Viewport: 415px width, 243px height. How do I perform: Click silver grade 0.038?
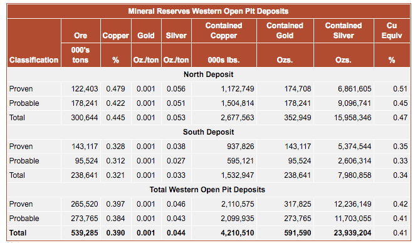(176, 146)
